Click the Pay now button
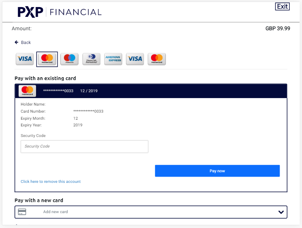 [217, 171]
